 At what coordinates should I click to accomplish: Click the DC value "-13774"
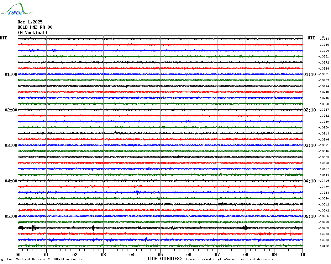(324, 86)
